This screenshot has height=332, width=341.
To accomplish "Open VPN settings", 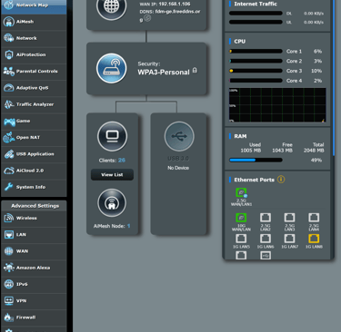I will (34, 301).
